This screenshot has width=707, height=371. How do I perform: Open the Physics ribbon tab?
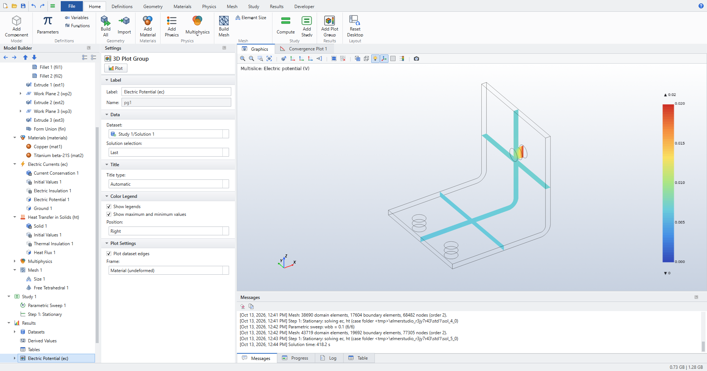tap(209, 7)
